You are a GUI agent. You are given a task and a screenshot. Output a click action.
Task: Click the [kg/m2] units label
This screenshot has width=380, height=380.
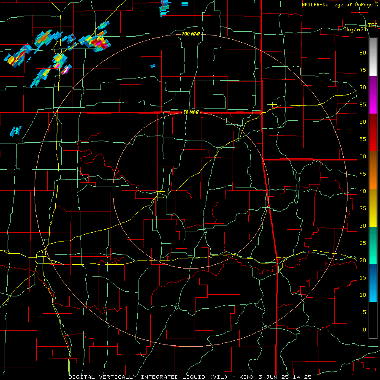[355, 30]
